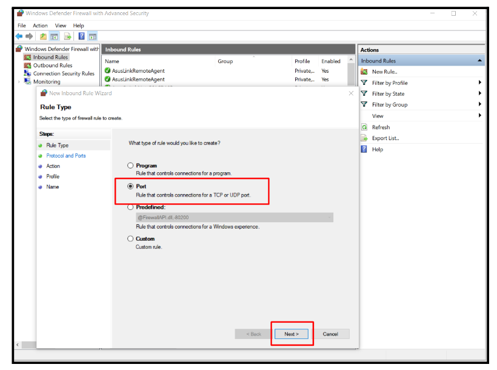Viewport: 497px width, 370px height.
Task: Click New Rule... in the Actions pane
Action: click(384, 72)
